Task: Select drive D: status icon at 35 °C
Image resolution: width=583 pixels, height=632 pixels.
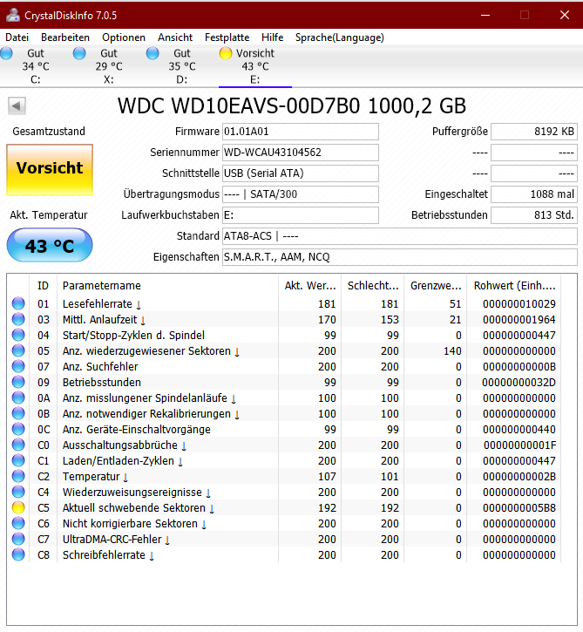Action: point(153,53)
